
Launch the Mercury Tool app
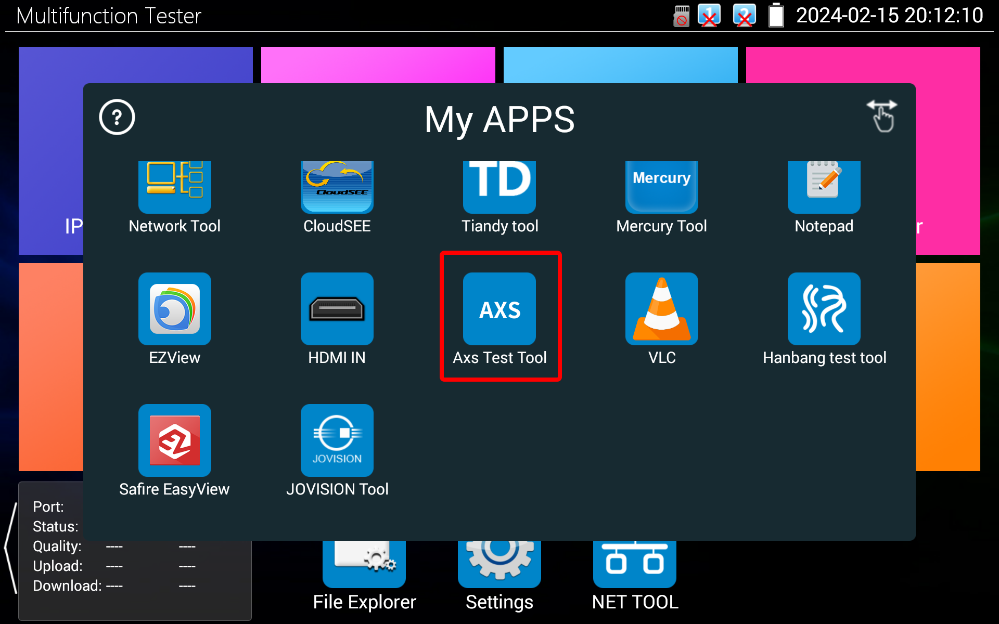(x=661, y=188)
